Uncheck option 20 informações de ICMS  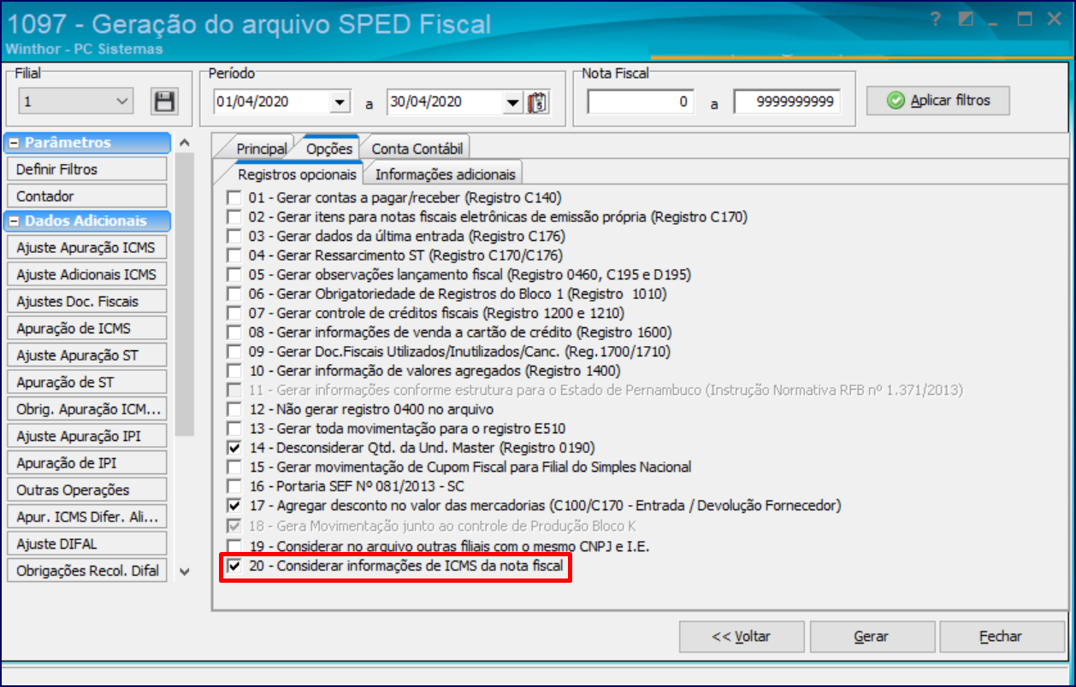[234, 567]
